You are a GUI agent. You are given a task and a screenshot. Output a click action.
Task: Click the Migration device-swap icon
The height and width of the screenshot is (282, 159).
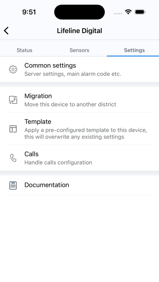pos(13,100)
